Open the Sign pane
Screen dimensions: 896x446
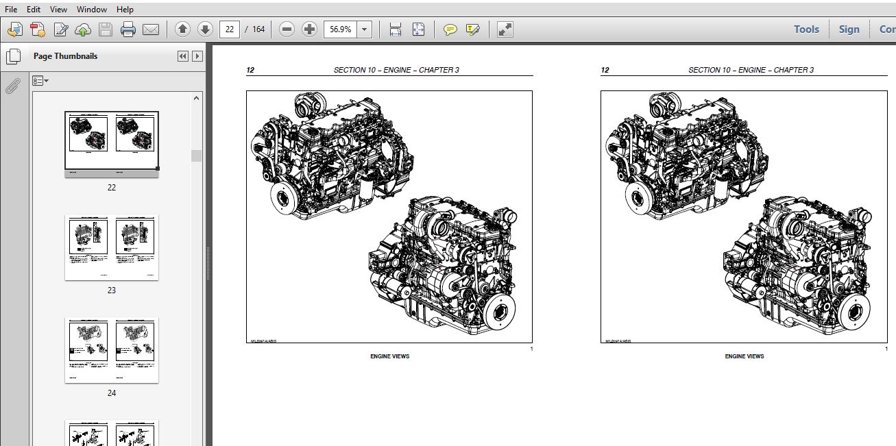849,29
